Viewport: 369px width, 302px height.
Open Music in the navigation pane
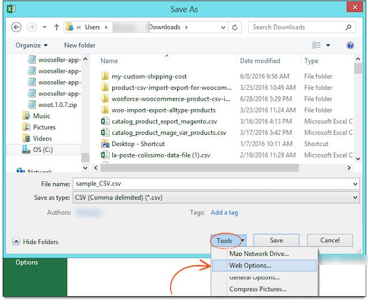click(36, 116)
